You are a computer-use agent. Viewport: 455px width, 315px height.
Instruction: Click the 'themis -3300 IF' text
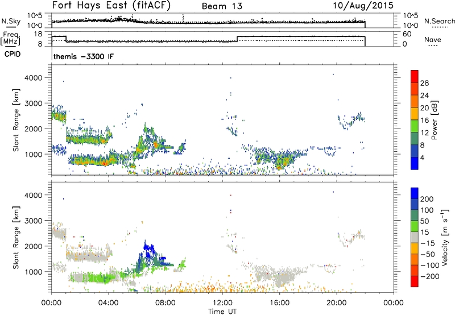point(84,56)
